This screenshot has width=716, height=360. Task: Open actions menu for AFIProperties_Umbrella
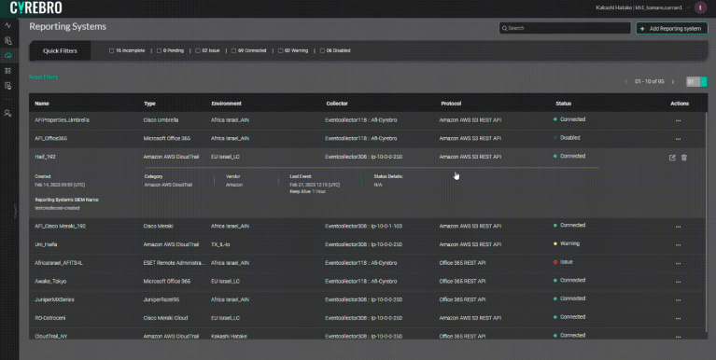pos(678,121)
